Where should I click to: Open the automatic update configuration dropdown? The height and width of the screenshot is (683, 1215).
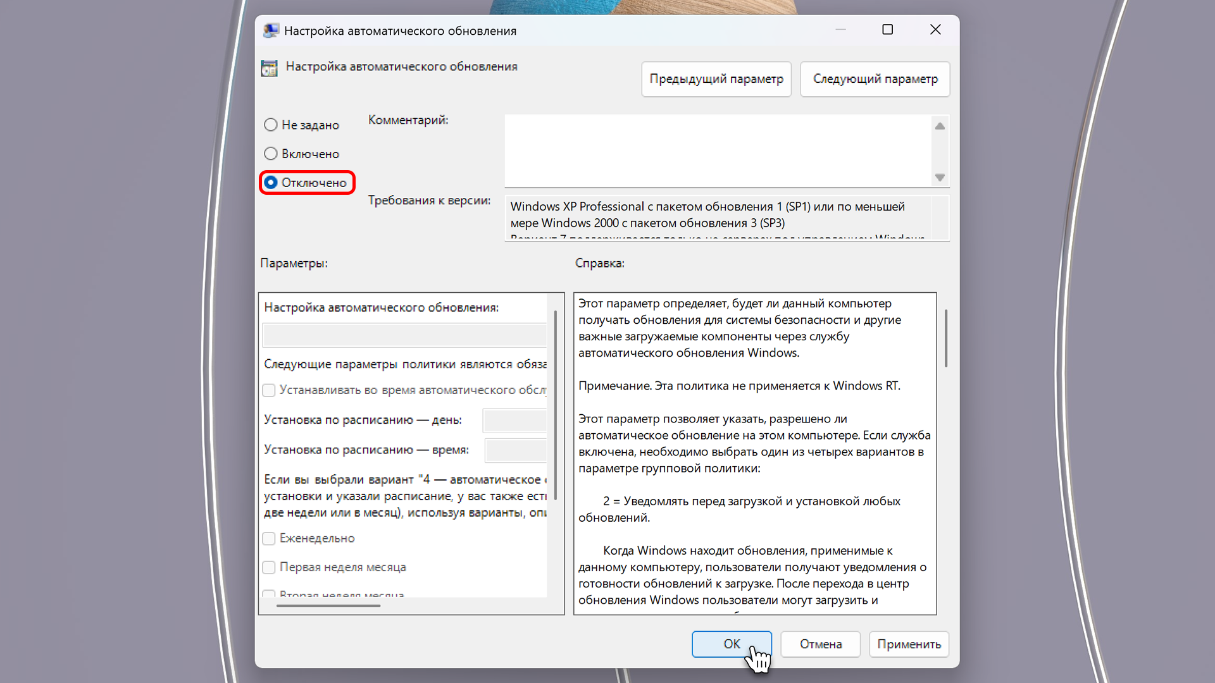405,335
